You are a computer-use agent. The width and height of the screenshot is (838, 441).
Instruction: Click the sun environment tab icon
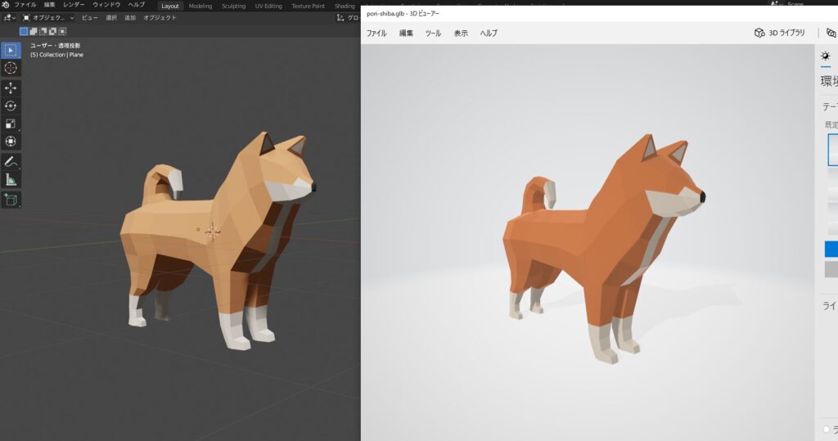[x=826, y=56]
